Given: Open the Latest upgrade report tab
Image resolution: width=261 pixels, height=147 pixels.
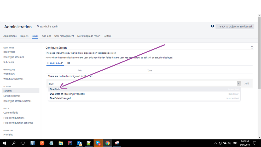Looking at the screenshot, I should click(x=89, y=36).
